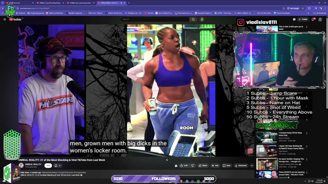
Task: Open the All Bookmarks folder
Action: coord(320,13)
